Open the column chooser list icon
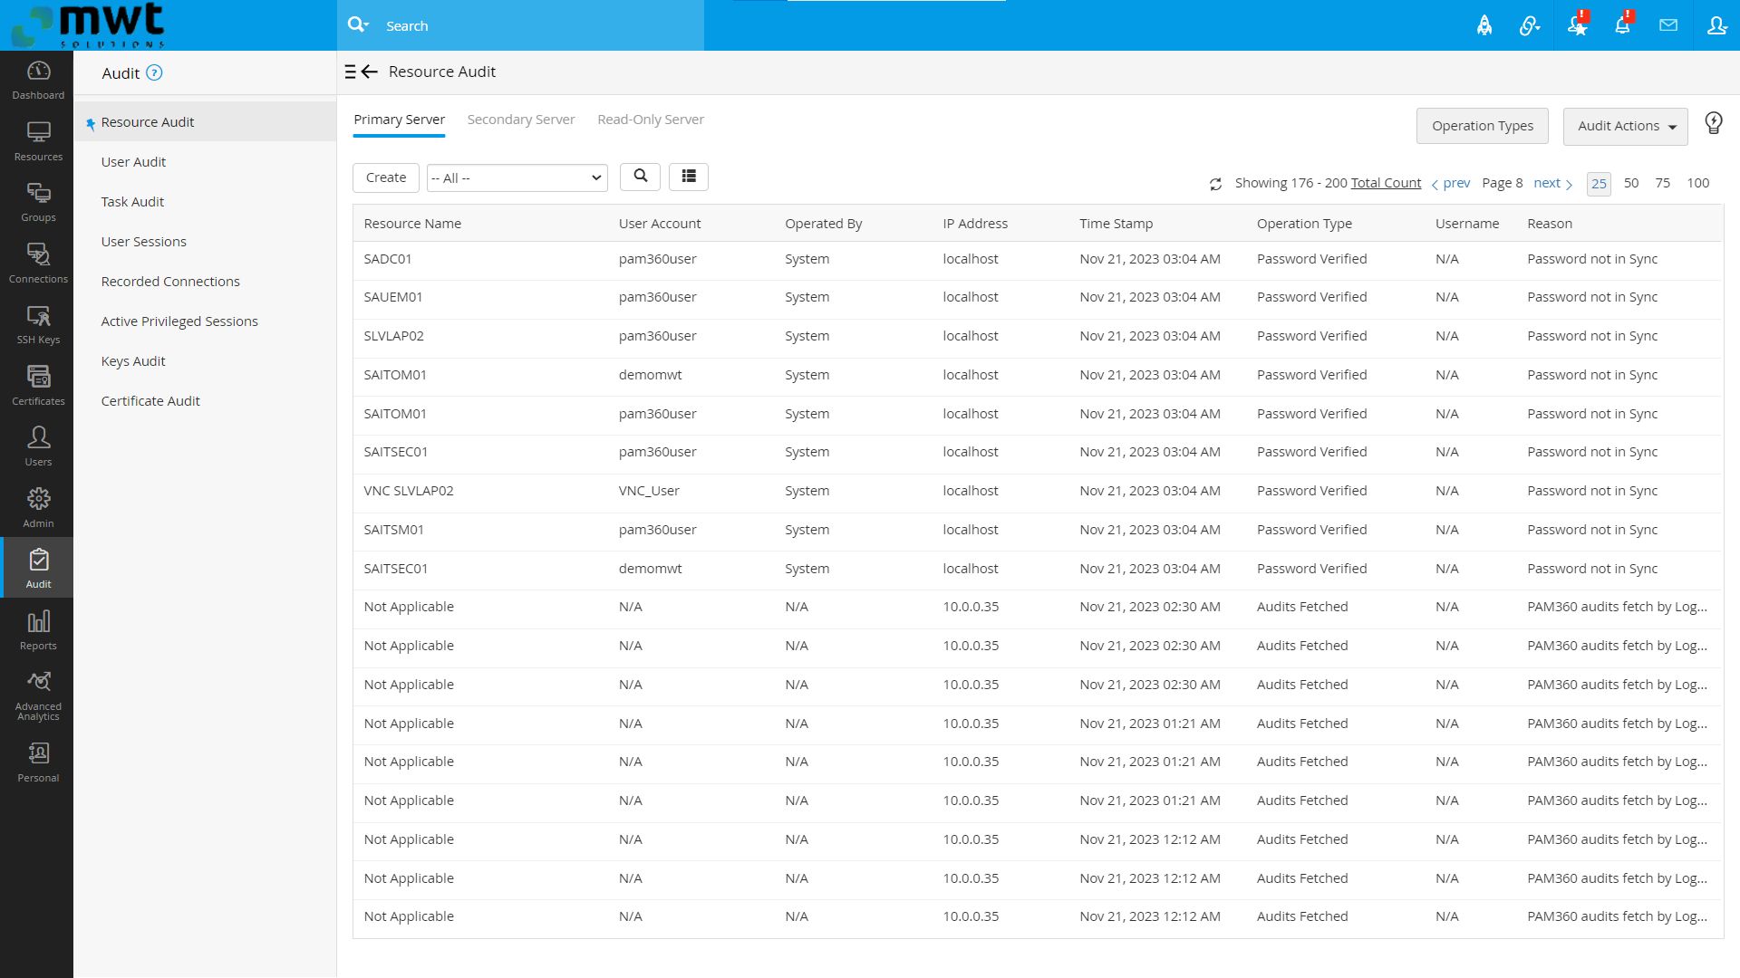Viewport: 1740px width, 978px height. click(x=689, y=177)
